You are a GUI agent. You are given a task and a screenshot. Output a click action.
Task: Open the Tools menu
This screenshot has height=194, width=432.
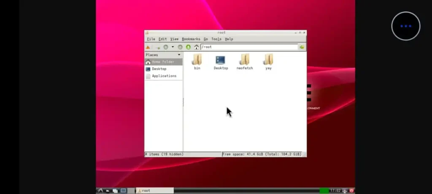click(x=216, y=39)
